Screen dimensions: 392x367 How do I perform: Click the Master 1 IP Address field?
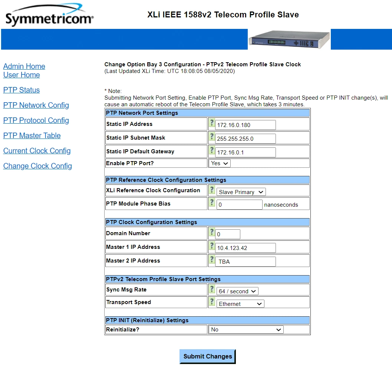[x=245, y=248]
